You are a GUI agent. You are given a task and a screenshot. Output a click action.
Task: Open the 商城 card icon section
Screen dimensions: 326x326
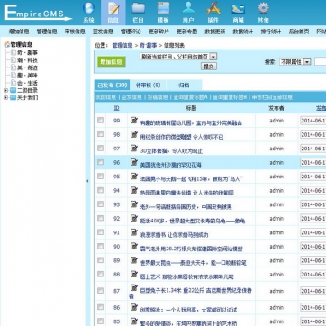click(x=238, y=13)
